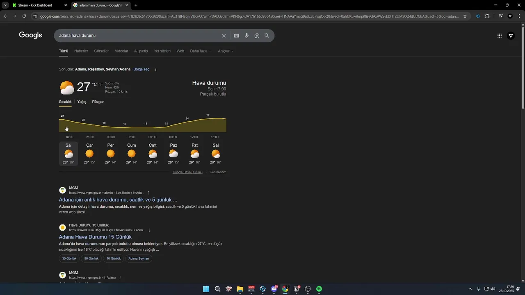Go to Google home via logo
Viewport: 525px width, 295px height.
click(31, 35)
